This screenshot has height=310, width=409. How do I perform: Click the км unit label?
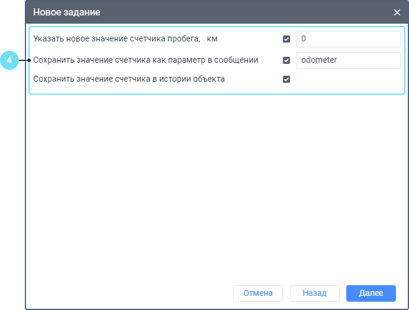click(212, 39)
